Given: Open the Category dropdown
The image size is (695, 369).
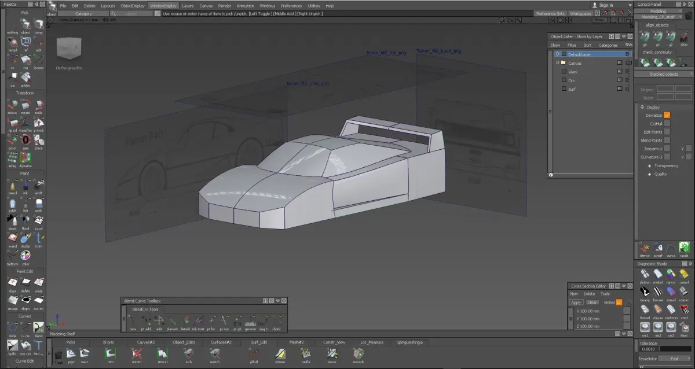Looking at the screenshot, I should click(83, 13).
